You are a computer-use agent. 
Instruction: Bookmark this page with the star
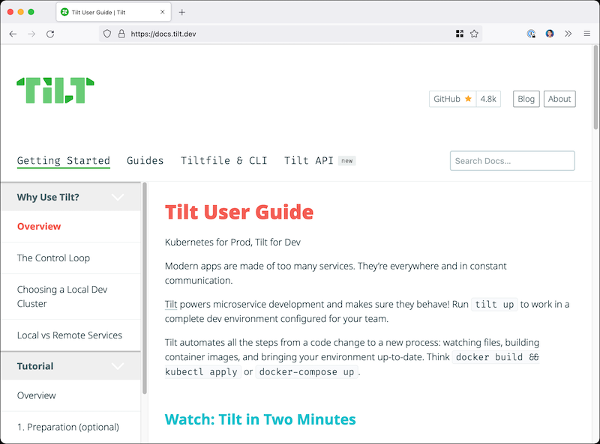tap(474, 34)
